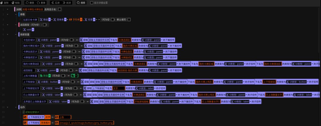This screenshot has width=321, height=126.
Task: Select variable name 玩家已有卡牌
Action: (30, 20)
